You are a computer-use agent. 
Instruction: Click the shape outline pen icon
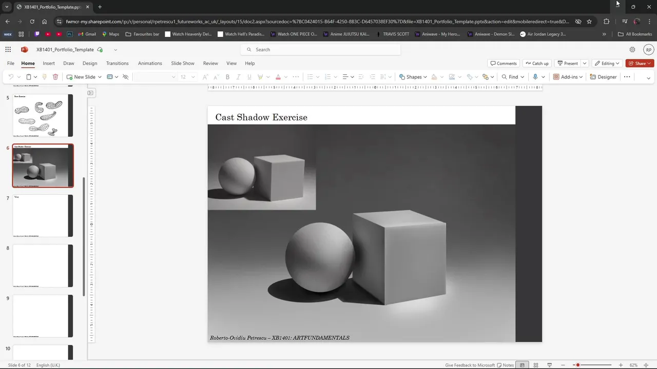click(x=452, y=77)
